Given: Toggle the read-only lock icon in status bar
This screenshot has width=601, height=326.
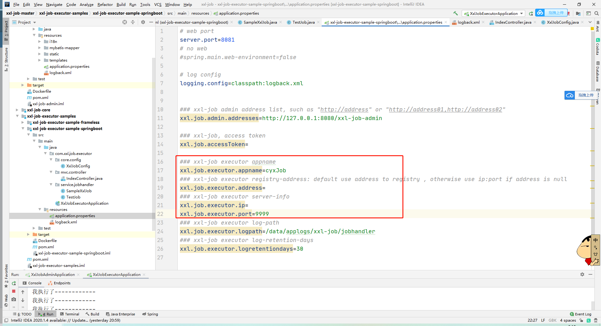Looking at the screenshot, I should pos(581,320).
